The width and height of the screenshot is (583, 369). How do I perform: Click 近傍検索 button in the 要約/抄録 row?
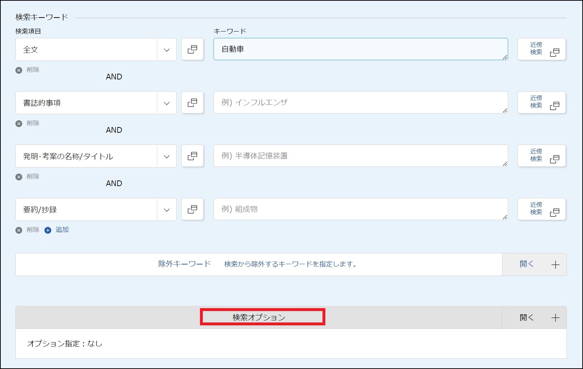coord(541,209)
